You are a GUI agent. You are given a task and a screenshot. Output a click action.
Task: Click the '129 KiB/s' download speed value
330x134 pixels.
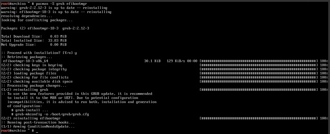[176, 61]
